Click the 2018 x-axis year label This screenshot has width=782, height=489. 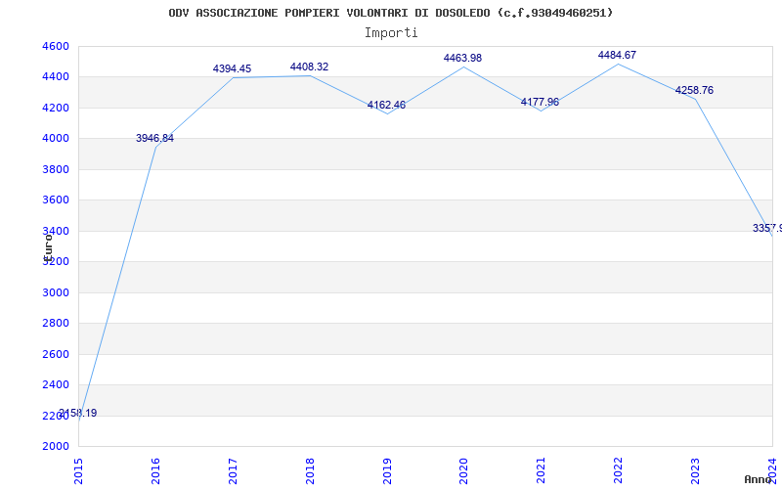click(310, 470)
